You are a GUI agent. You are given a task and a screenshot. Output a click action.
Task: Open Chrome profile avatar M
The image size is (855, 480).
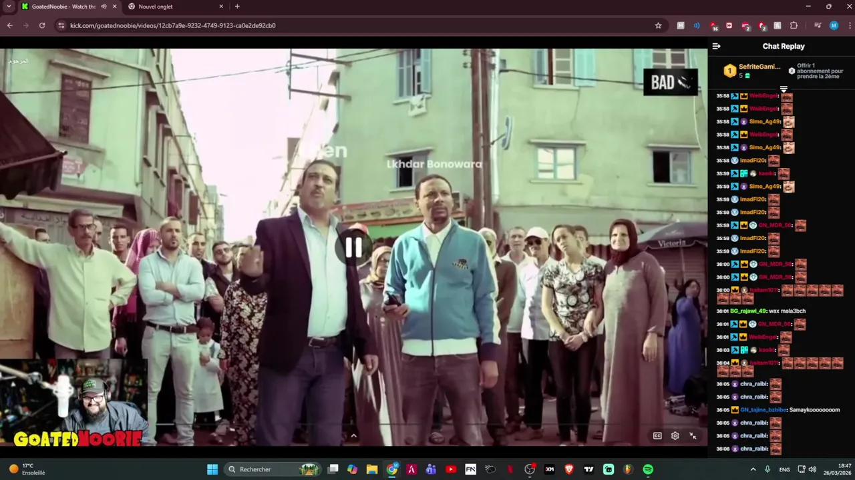click(x=834, y=25)
